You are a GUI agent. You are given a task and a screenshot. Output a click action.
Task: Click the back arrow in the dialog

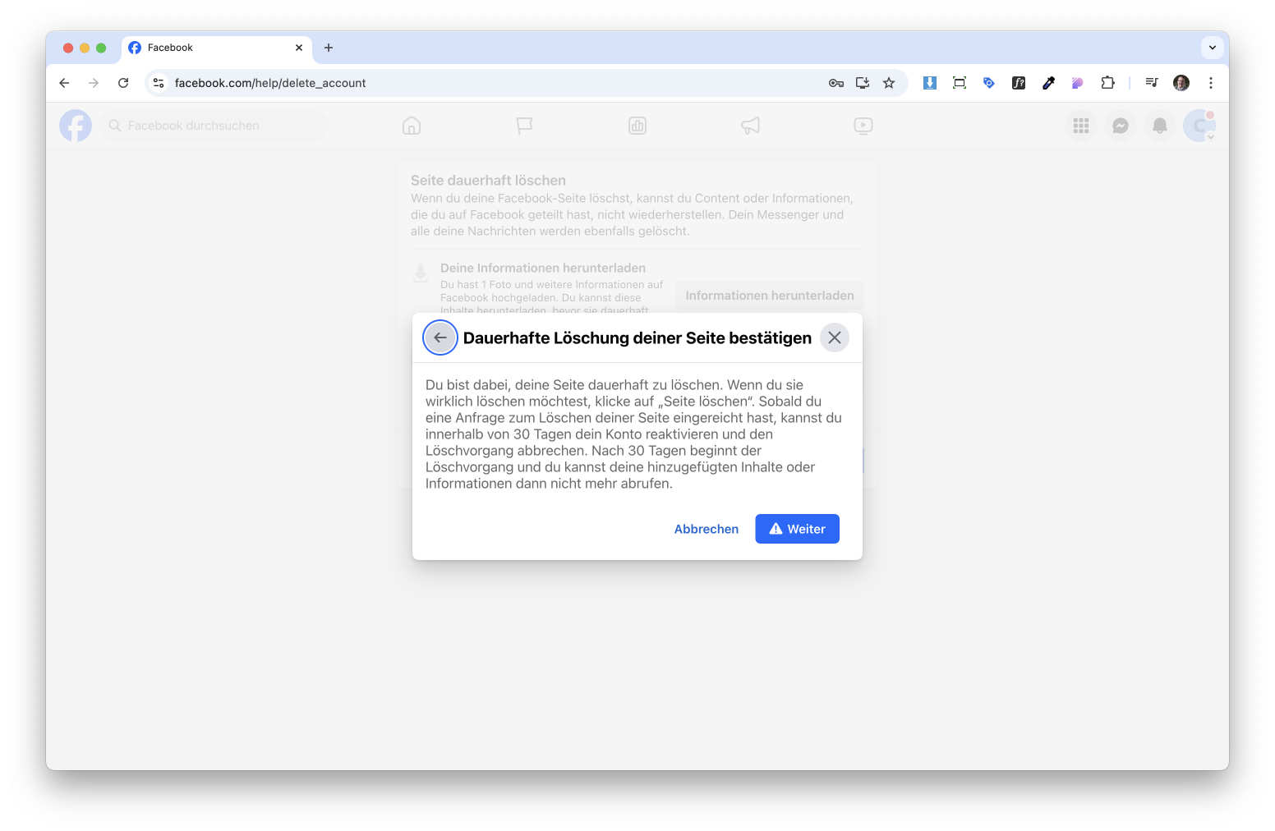click(x=440, y=337)
